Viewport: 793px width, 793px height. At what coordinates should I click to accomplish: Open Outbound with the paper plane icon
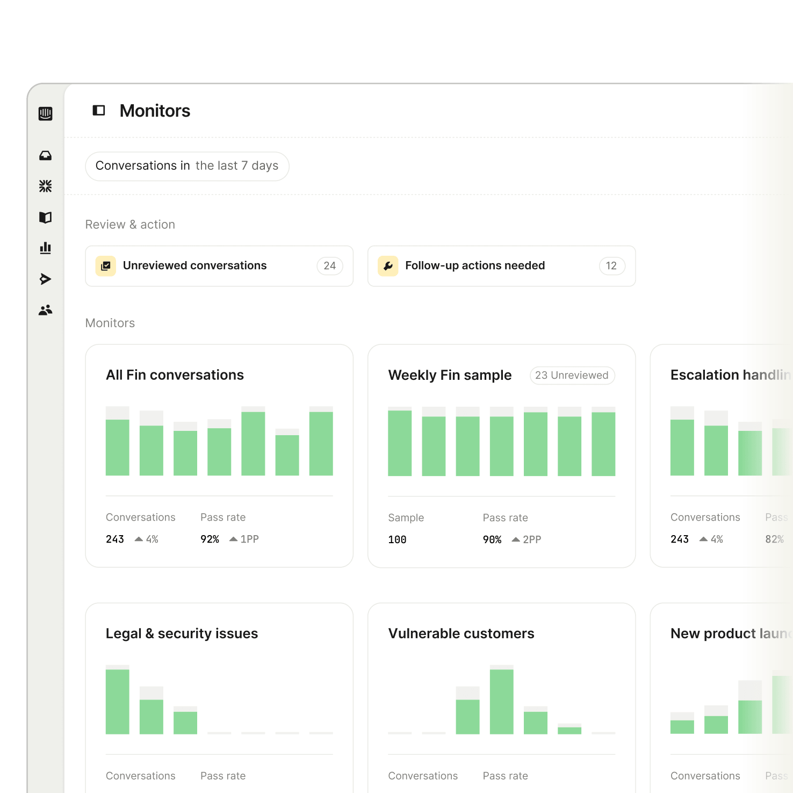coord(46,279)
